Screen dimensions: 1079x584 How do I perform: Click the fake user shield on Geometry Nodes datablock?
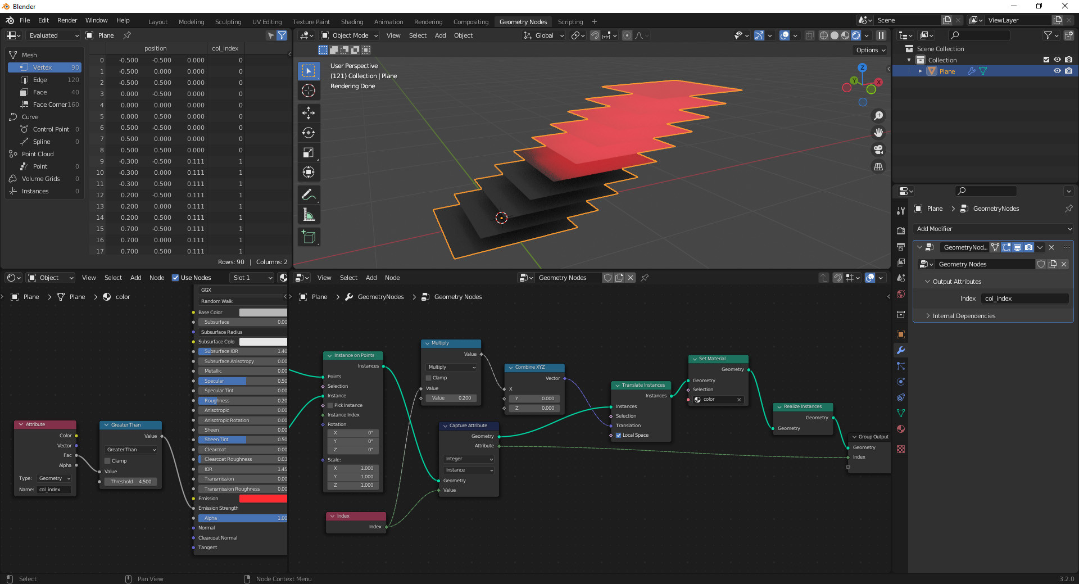point(1041,264)
